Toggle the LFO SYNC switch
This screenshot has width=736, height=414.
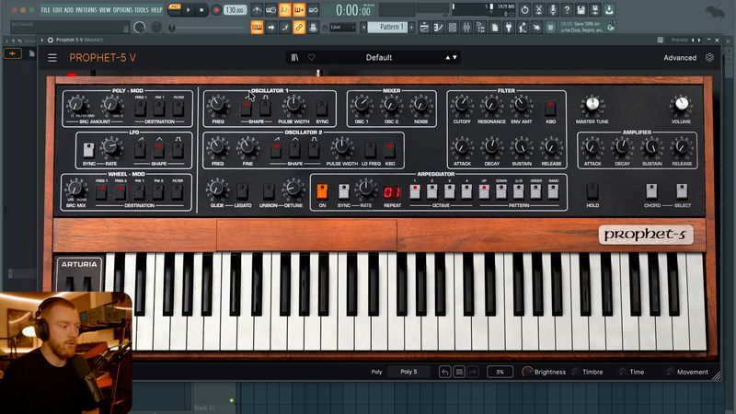click(88, 150)
